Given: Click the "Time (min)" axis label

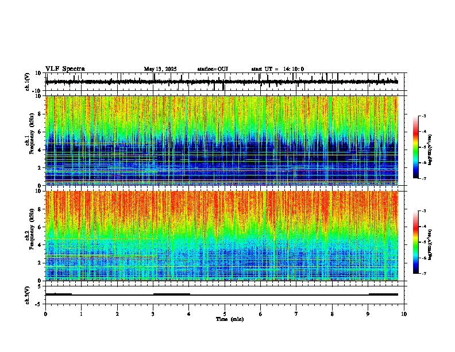Looking at the screenshot, I should click(230, 319).
